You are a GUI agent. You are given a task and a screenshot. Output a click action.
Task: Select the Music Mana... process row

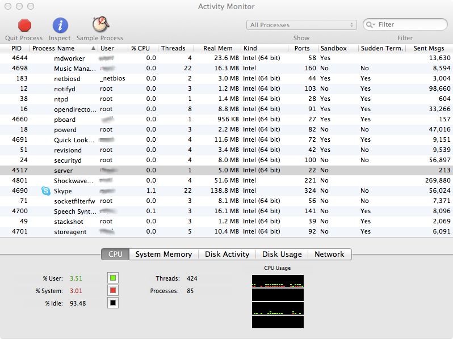pyautogui.click(x=227, y=69)
